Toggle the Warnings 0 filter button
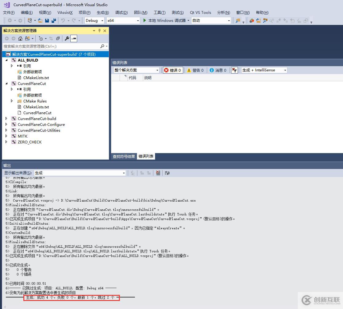 click(x=195, y=70)
